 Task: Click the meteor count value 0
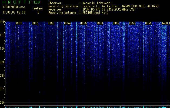(x=38, y=12)
